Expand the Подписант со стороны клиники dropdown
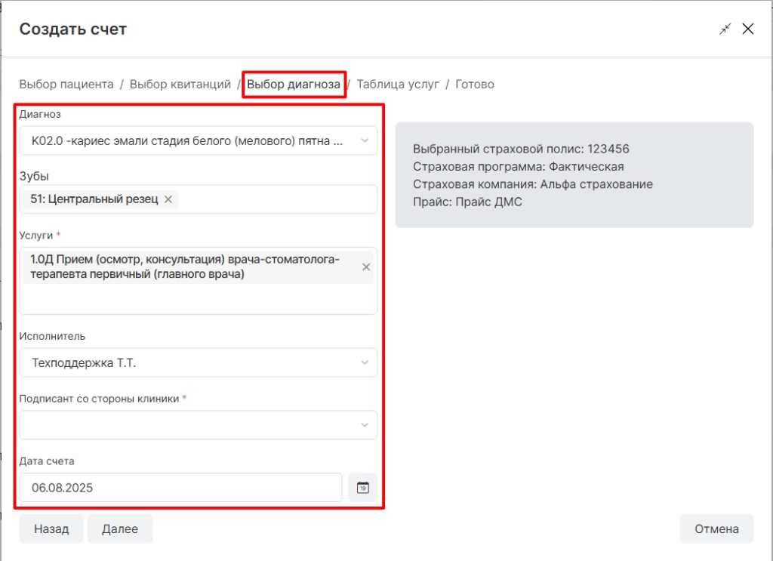773x561 pixels. pyautogui.click(x=365, y=425)
